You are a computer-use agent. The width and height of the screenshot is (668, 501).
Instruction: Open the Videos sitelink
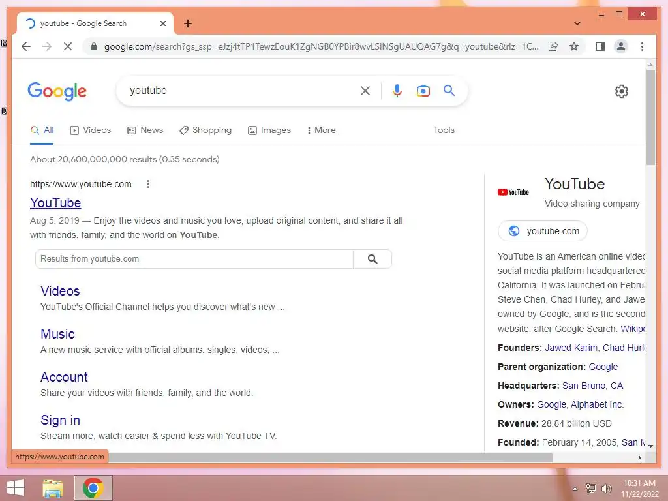60,291
